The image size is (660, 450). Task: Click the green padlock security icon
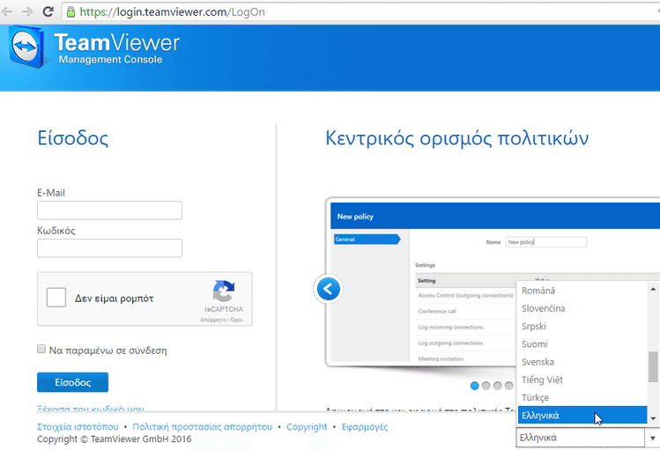click(x=71, y=11)
